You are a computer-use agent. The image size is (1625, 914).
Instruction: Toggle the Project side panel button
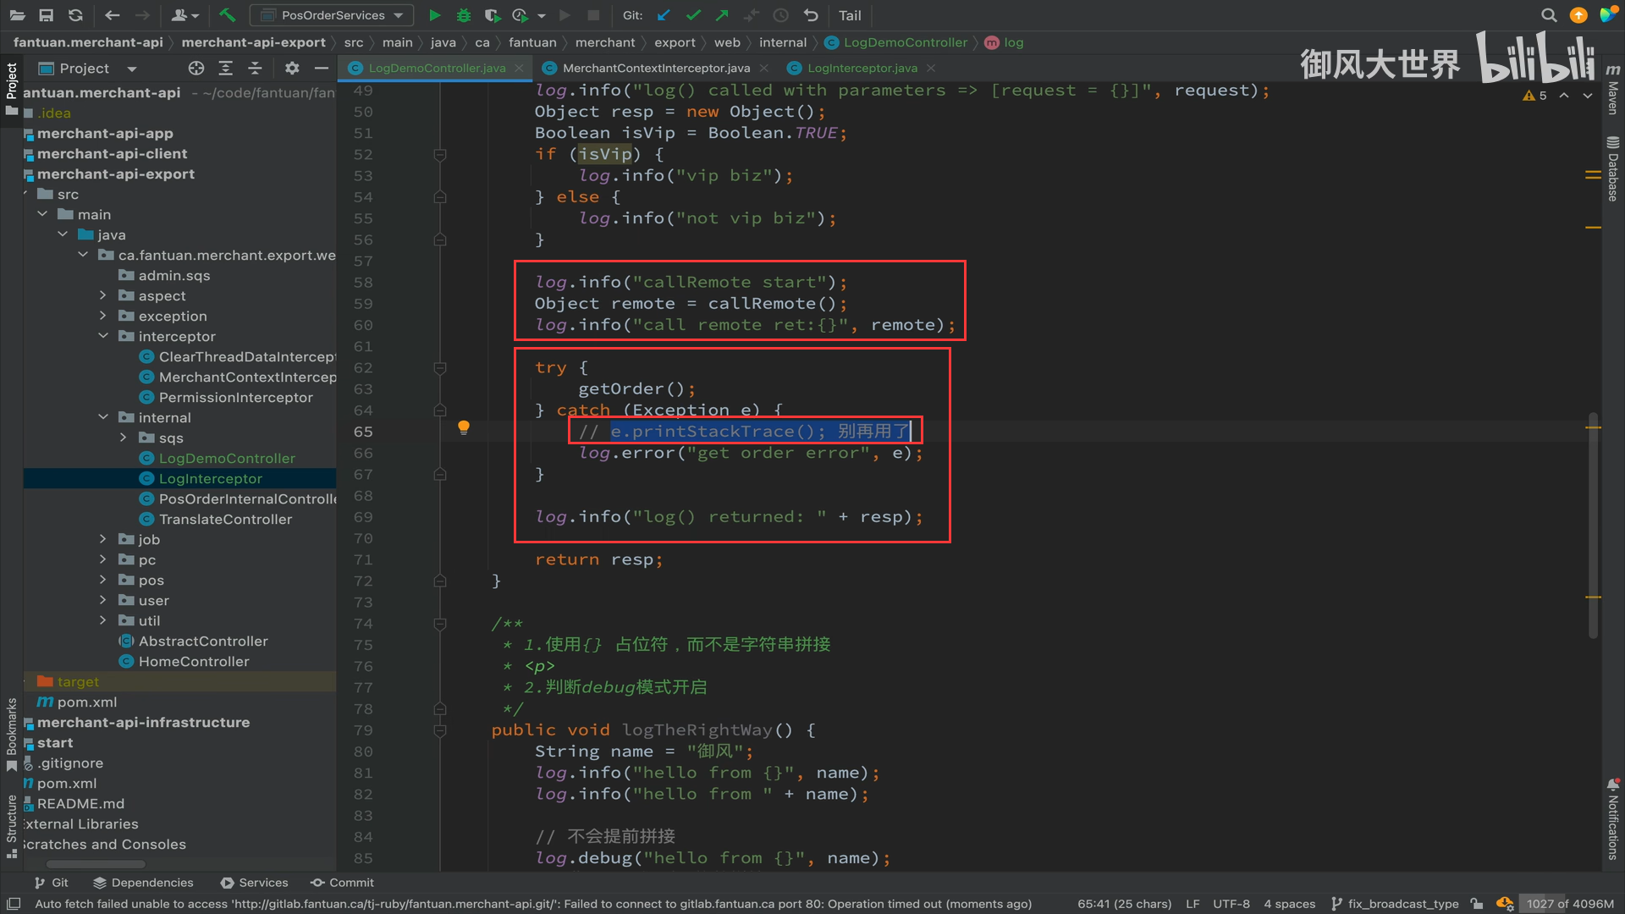(x=11, y=89)
